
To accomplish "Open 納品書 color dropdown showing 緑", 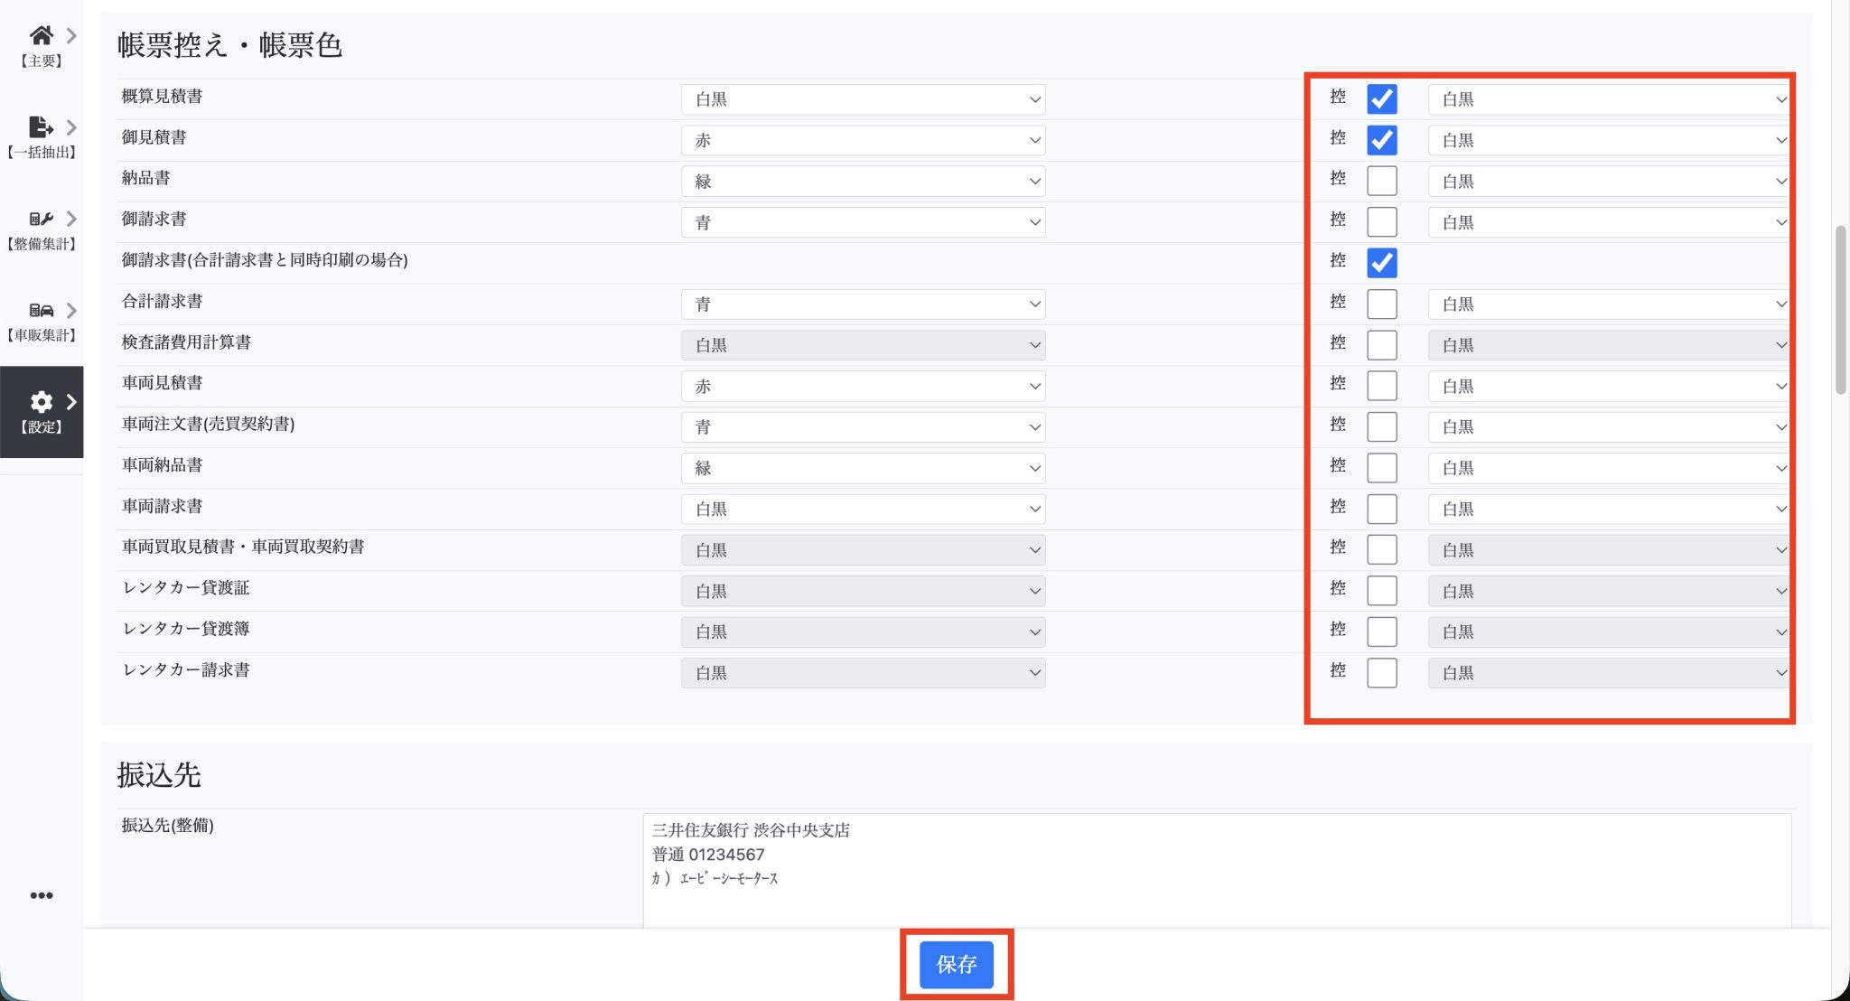I will pos(863,181).
